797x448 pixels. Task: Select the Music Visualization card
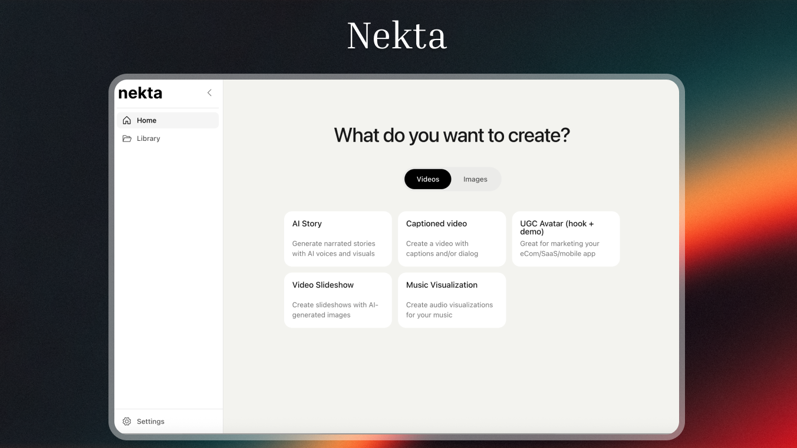tap(452, 299)
